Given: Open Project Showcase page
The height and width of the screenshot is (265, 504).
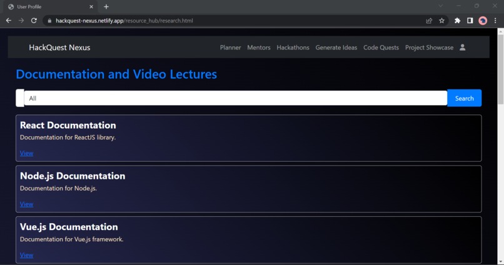Looking at the screenshot, I should 429,47.
